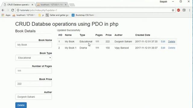Click the Book Details heading
This screenshot has width=193, height=108.
pyautogui.click(x=25, y=31)
